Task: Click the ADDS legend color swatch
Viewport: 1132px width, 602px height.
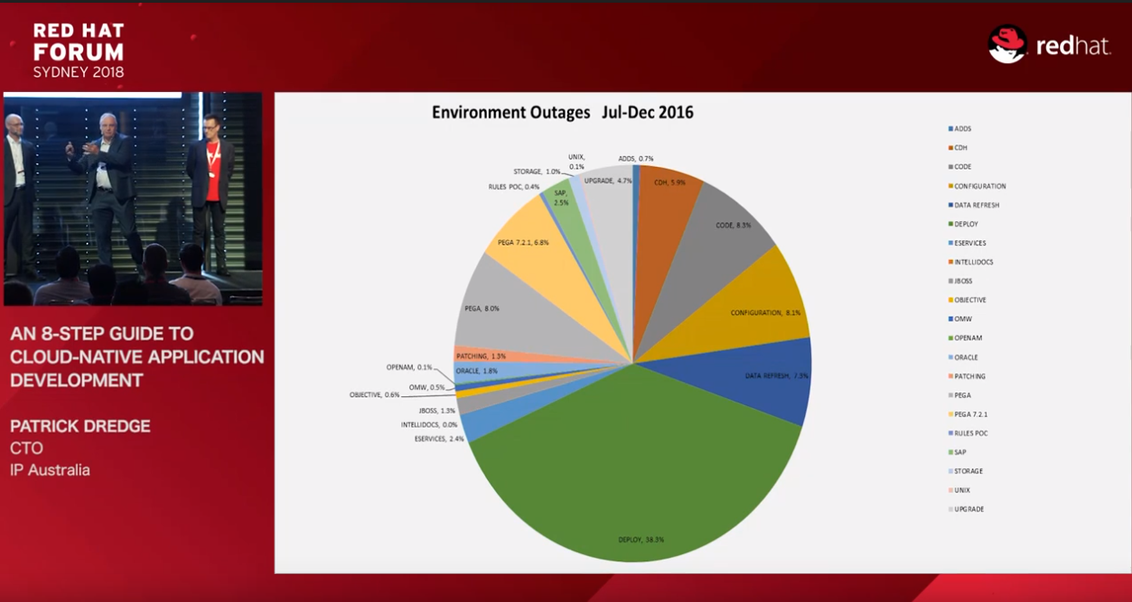Action: click(950, 129)
